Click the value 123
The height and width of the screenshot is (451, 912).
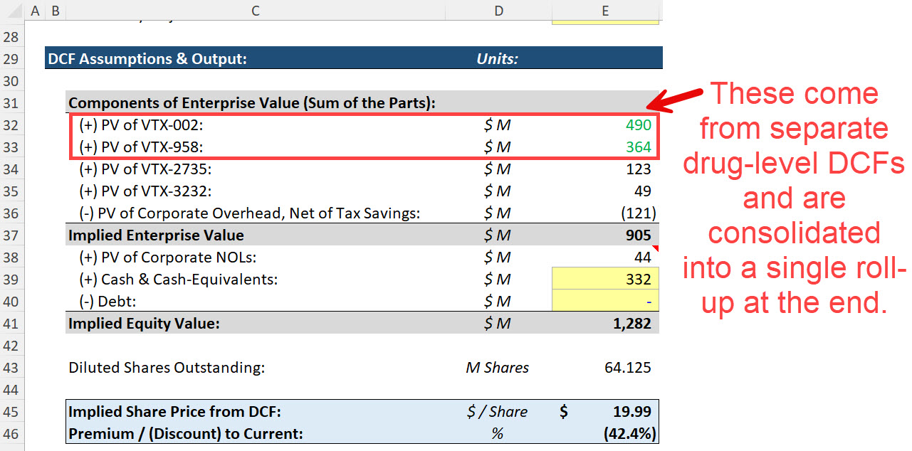[639, 169]
